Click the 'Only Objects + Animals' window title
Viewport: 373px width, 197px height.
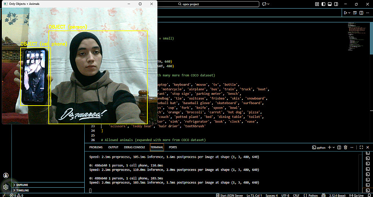(24, 4)
